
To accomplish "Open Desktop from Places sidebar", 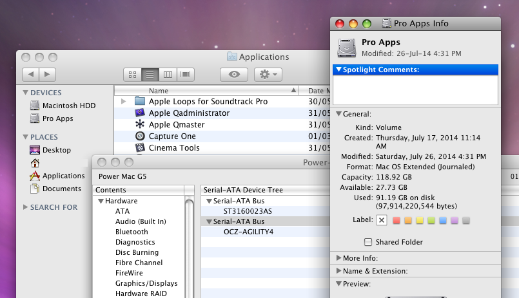I will 57,150.
